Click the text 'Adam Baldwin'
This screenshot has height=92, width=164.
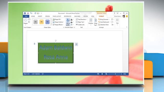(x=56, y=48)
